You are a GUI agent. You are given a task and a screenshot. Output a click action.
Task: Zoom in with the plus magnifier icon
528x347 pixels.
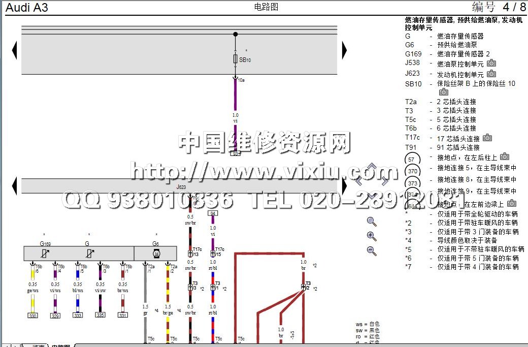pyautogui.click(x=372, y=236)
